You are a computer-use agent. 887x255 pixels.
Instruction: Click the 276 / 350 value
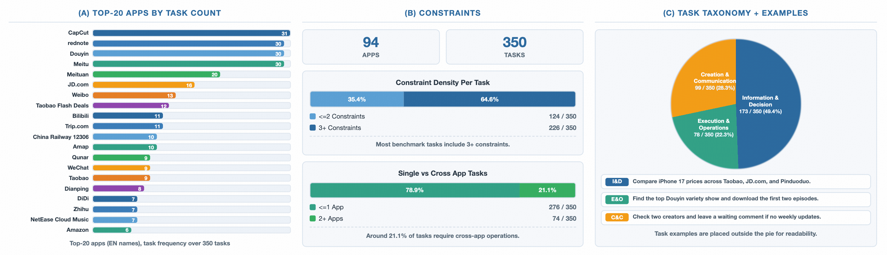click(563, 207)
